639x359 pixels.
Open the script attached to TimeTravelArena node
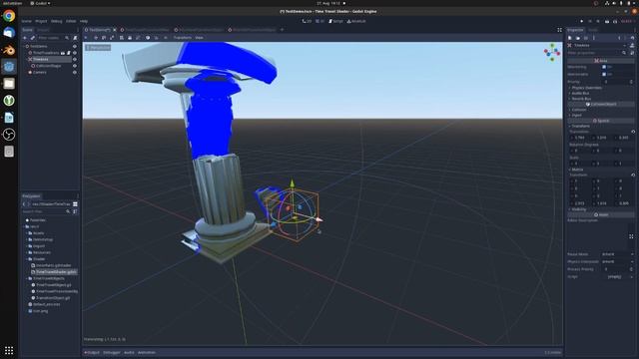[x=69, y=53]
